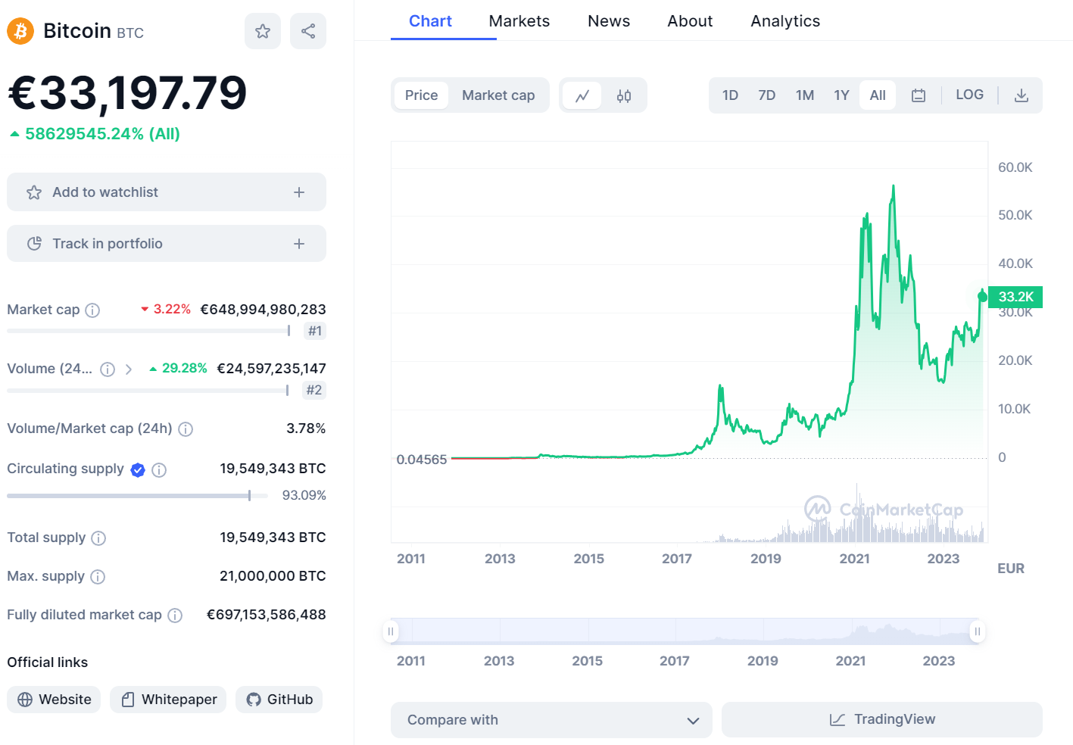The width and height of the screenshot is (1073, 745).
Task: Select the Market cap chart toggle
Action: 498,95
